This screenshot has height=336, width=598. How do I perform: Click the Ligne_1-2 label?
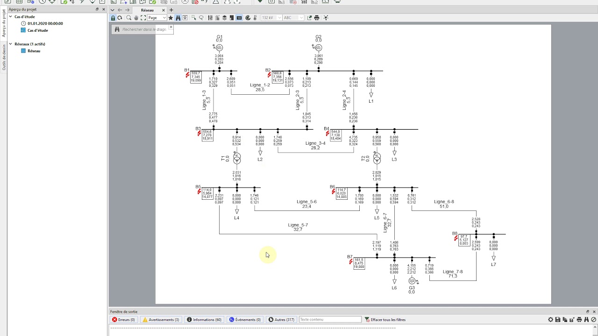tap(260, 85)
